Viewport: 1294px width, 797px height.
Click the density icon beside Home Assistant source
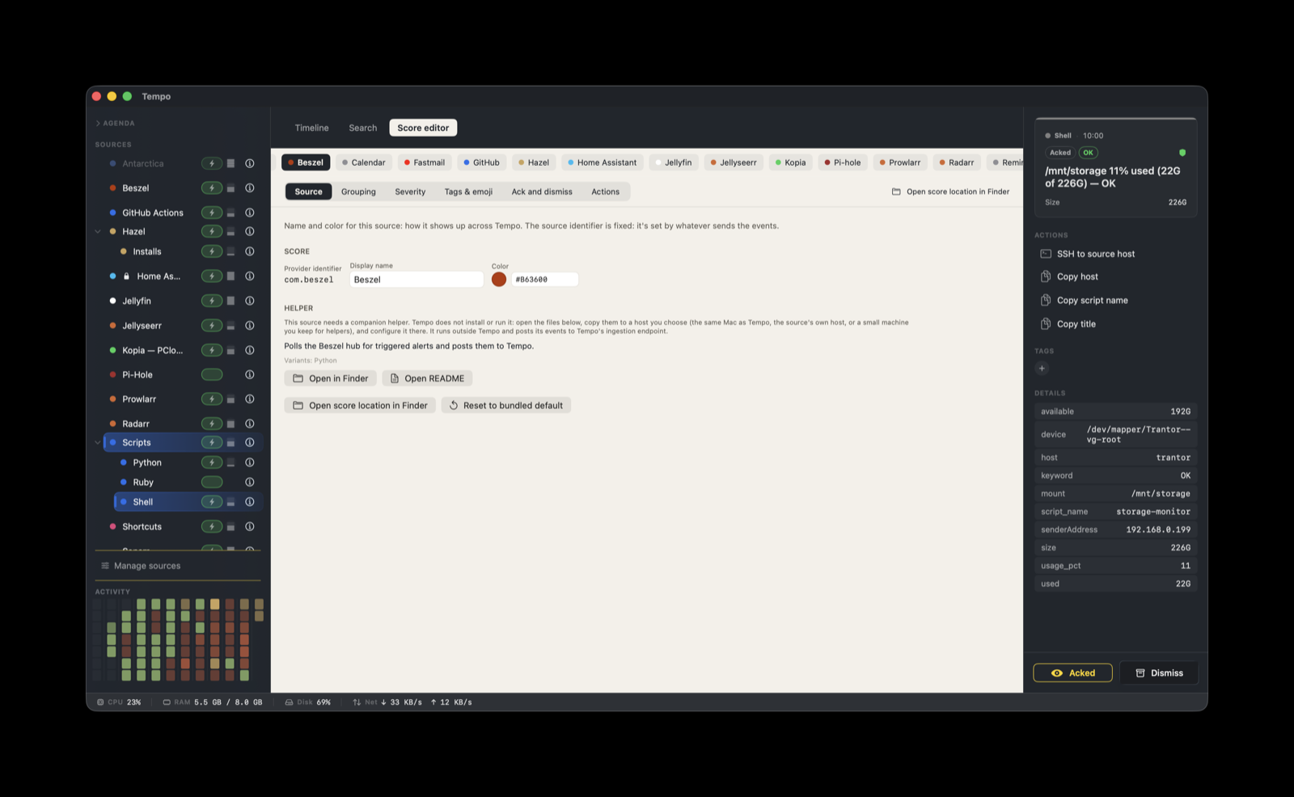pyautogui.click(x=230, y=276)
